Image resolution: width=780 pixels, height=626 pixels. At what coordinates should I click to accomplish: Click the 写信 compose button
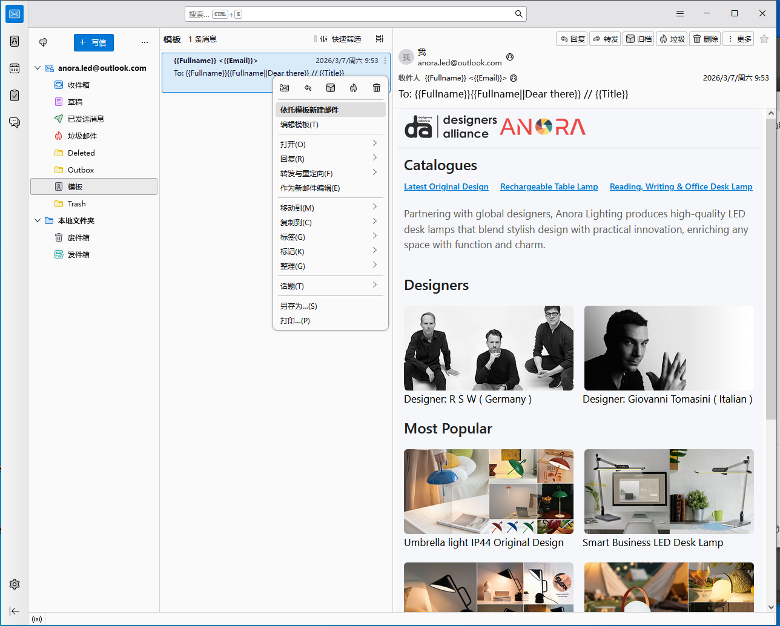pos(94,42)
